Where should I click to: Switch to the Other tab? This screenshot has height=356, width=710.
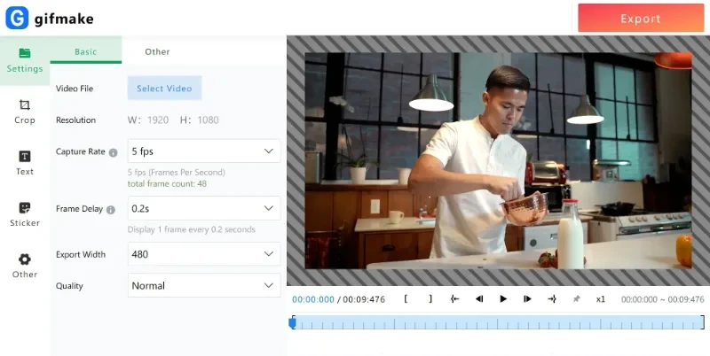(157, 51)
